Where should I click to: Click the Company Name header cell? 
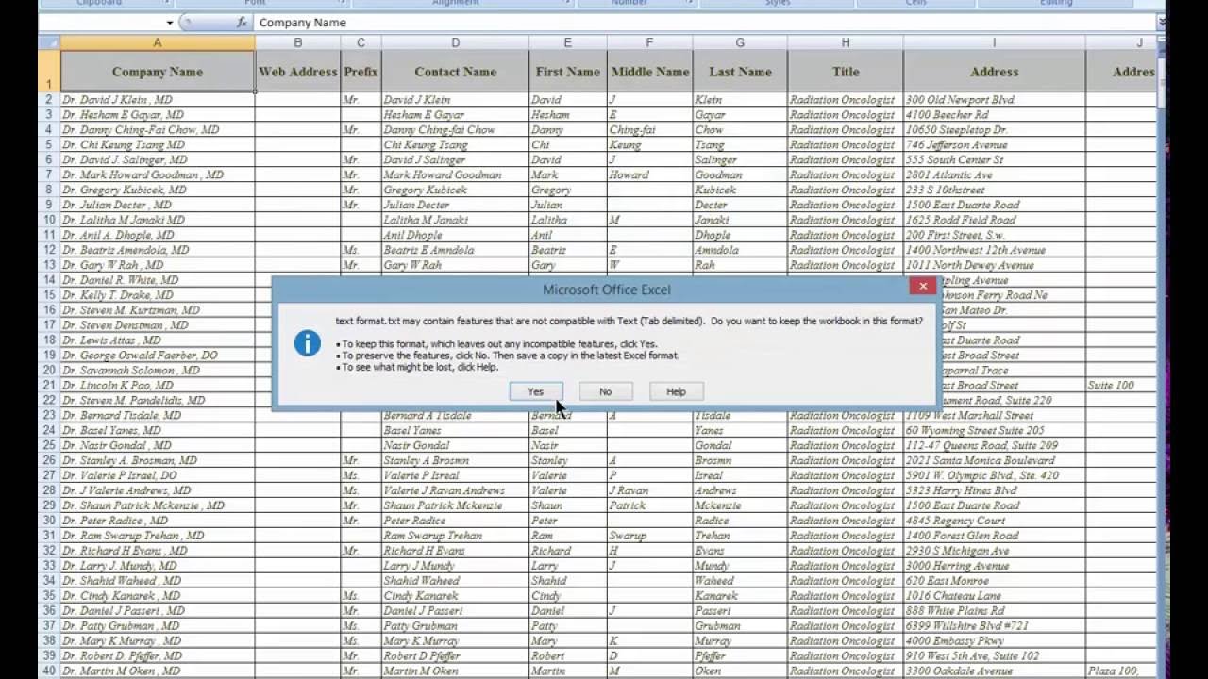[x=158, y=71]
